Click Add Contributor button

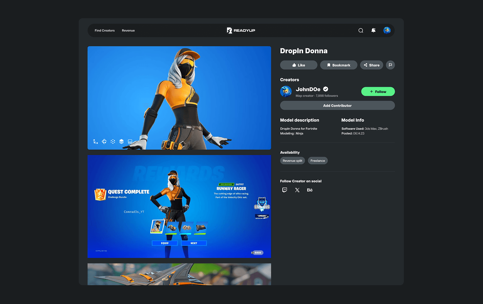[337, 105]
